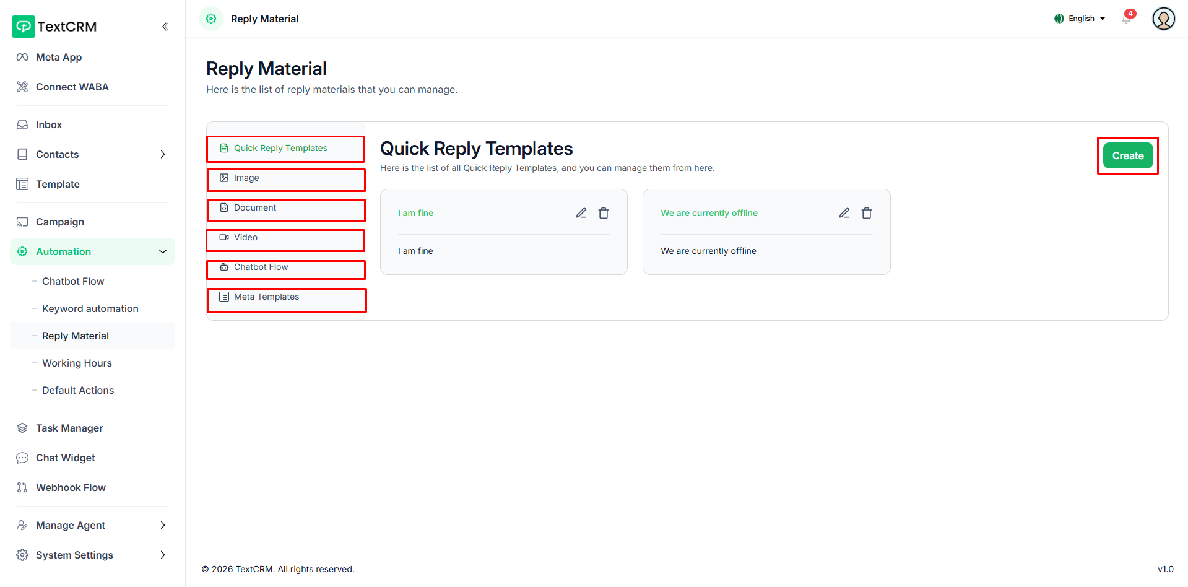Collapse the sidebar with double-chevron icon
The width and height of the screenshot is (1188, 587).
tap(165, 27)
